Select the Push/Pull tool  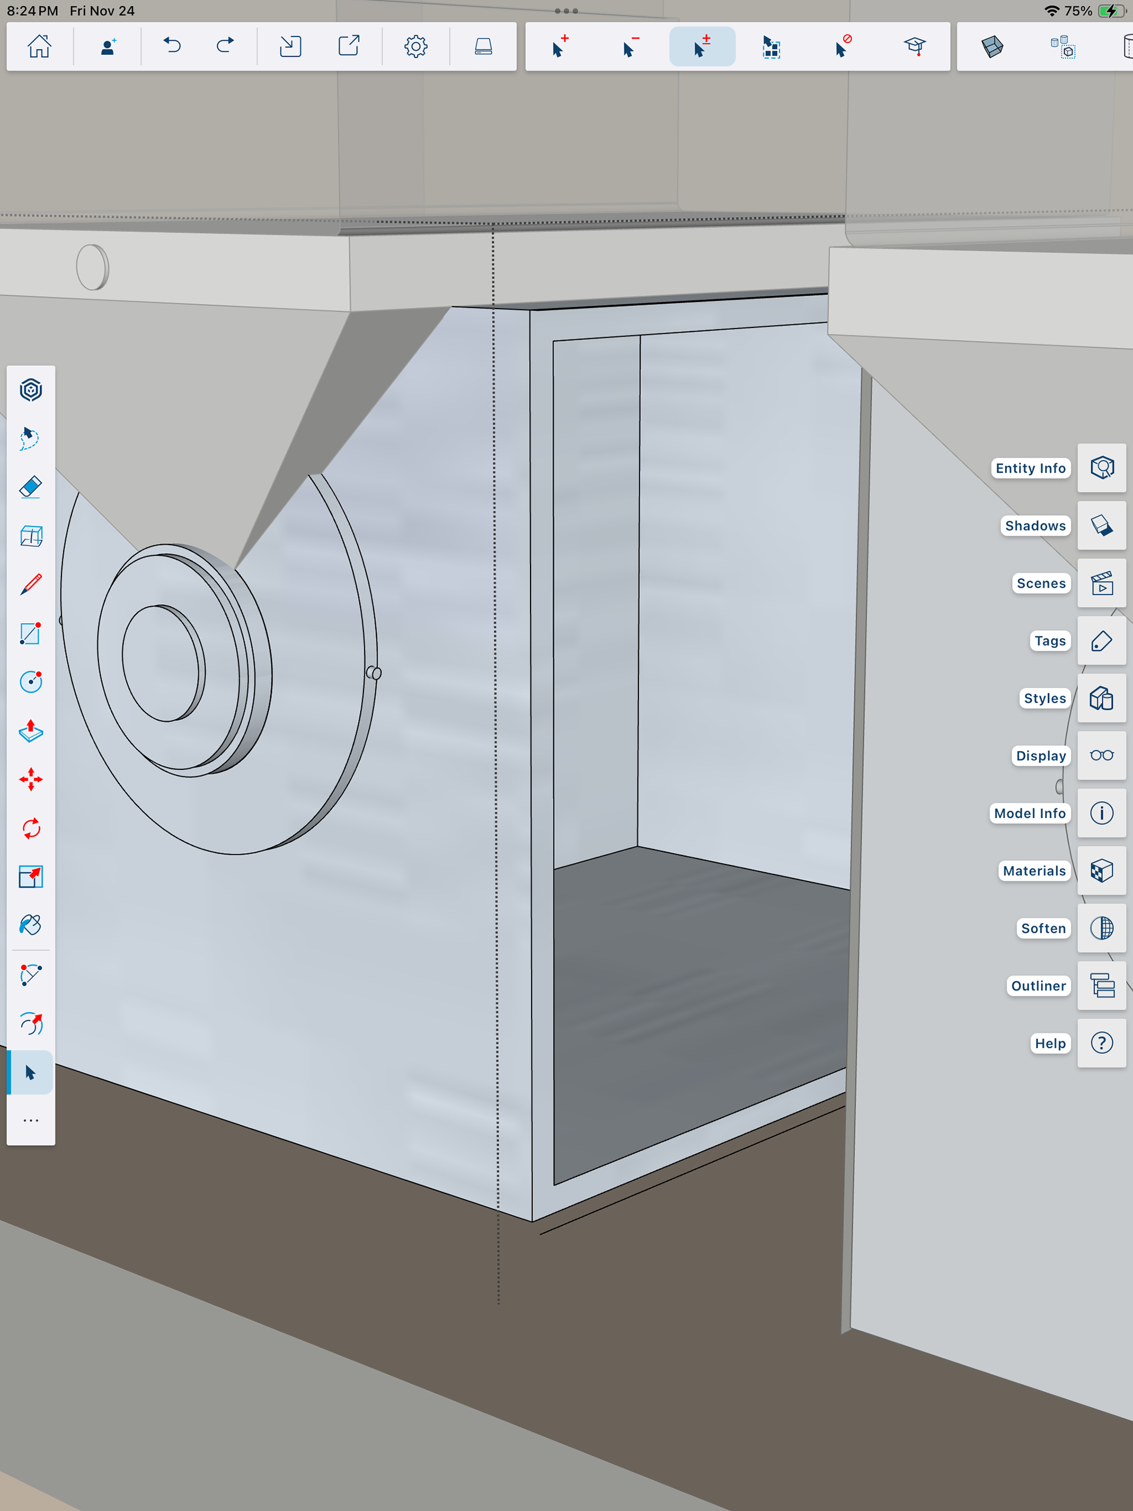31,731
